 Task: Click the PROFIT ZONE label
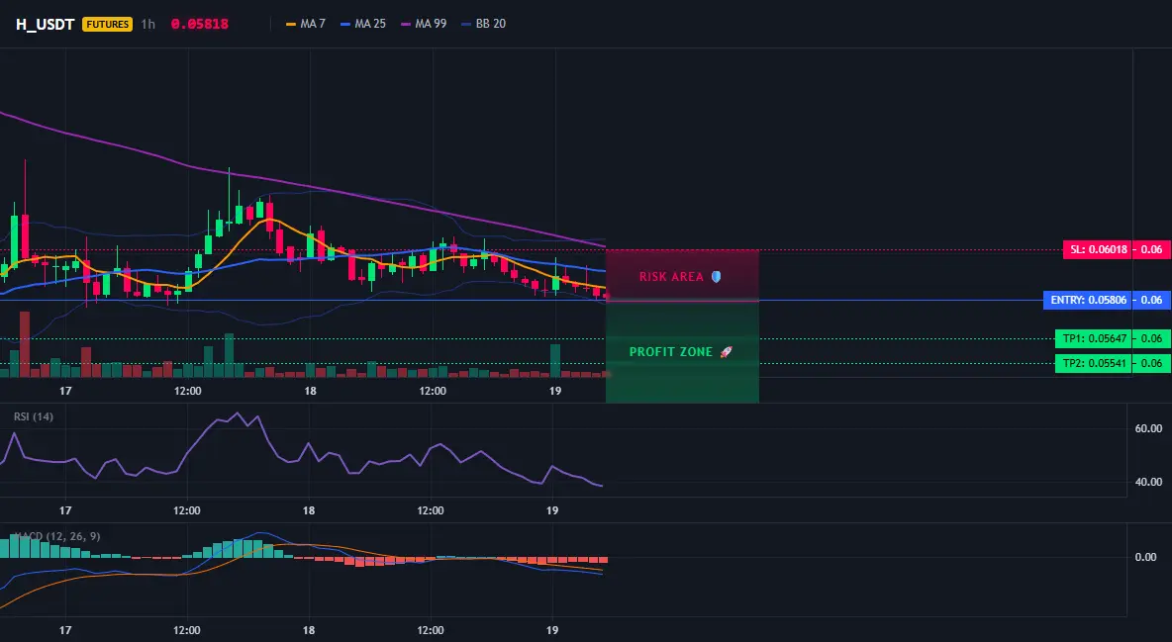pos(671,352)
